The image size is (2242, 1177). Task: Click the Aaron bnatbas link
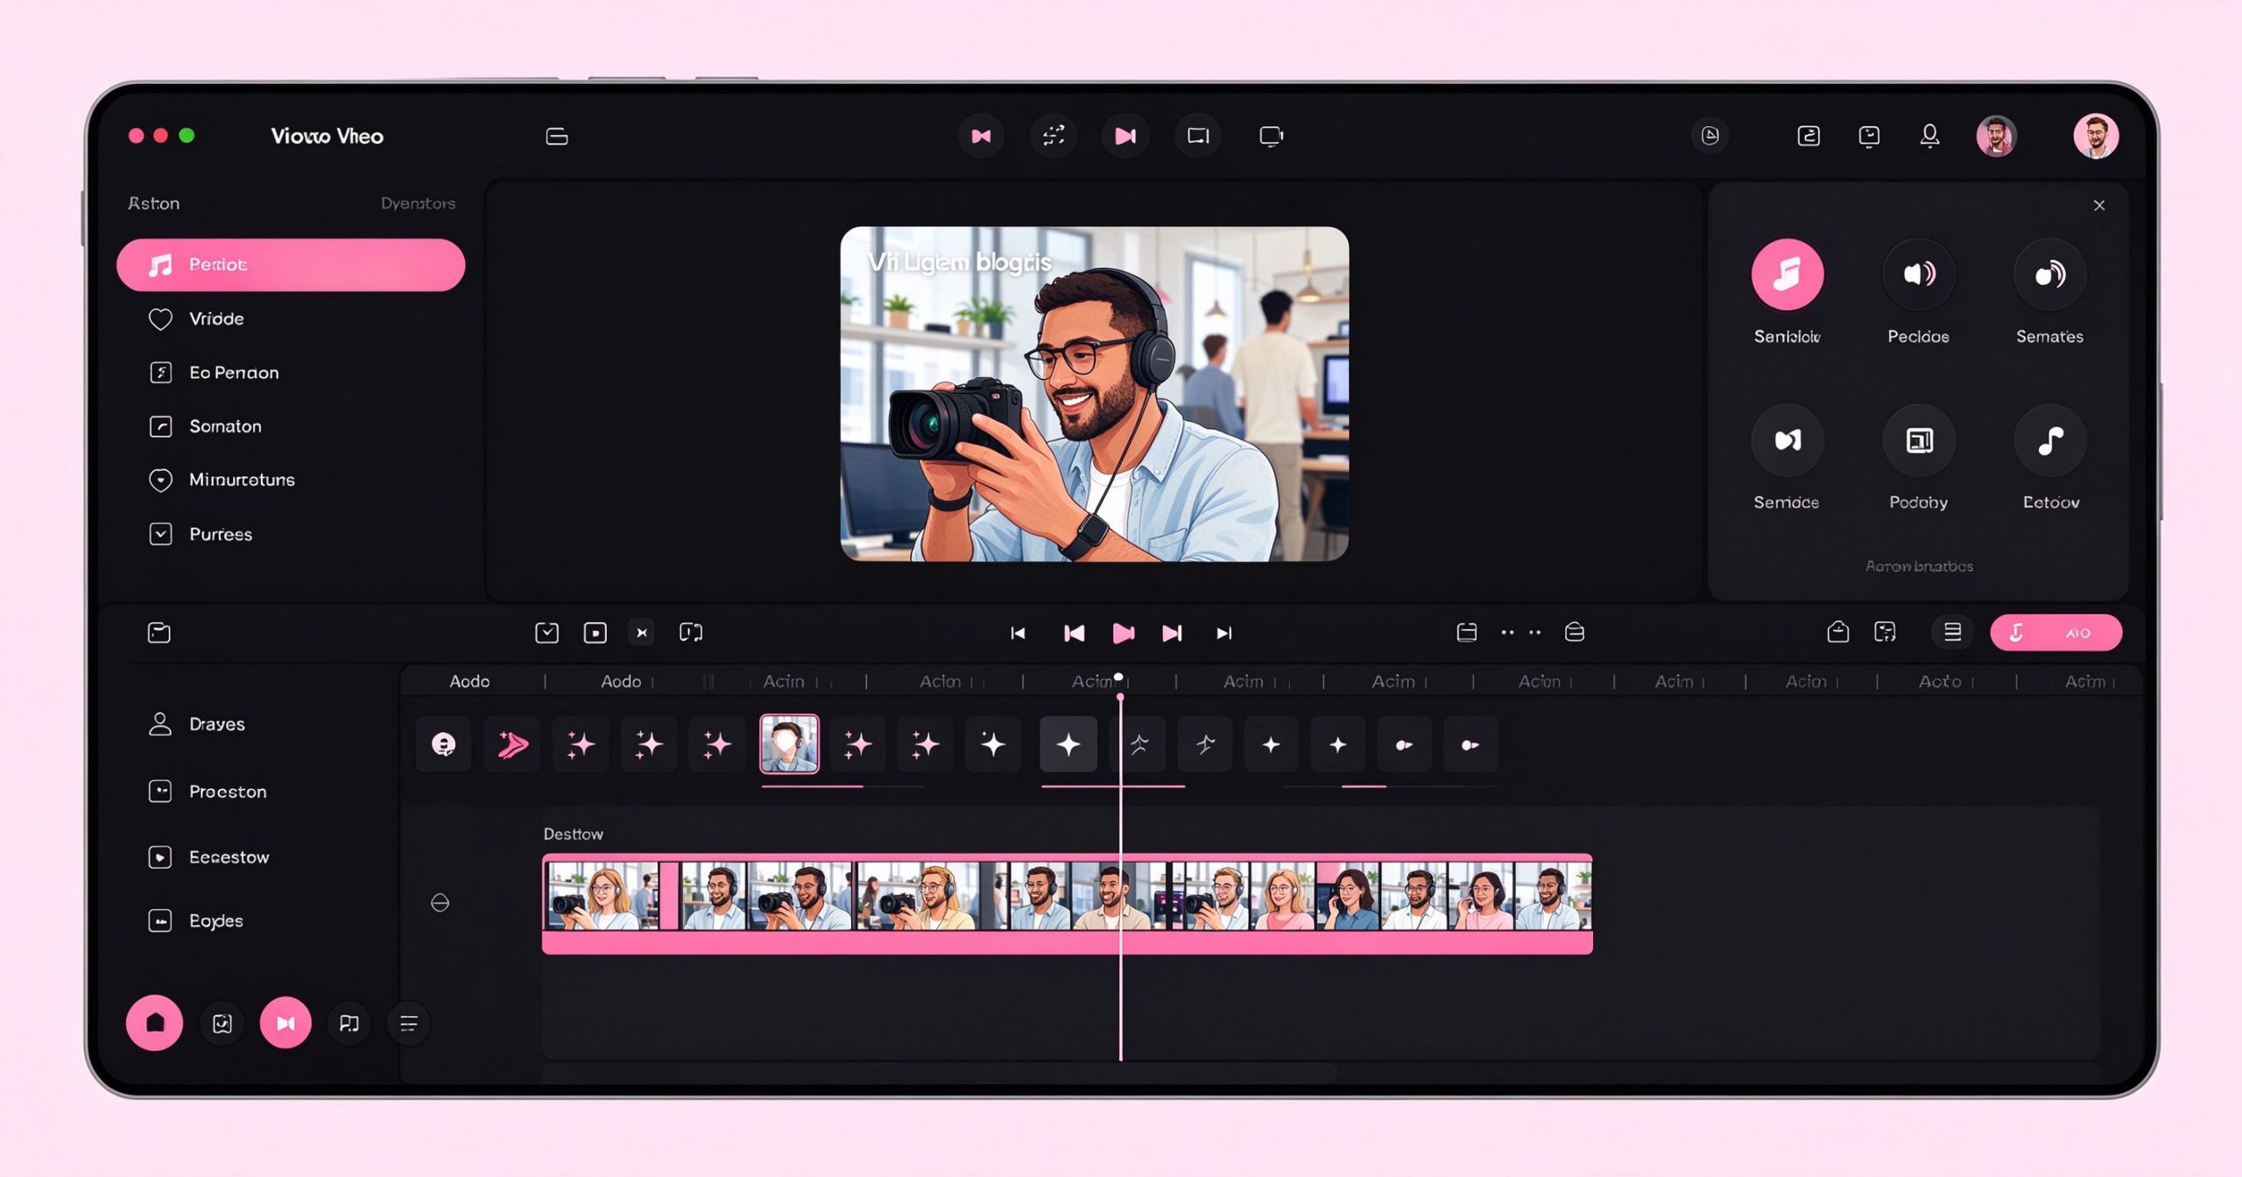(1918, 567)
